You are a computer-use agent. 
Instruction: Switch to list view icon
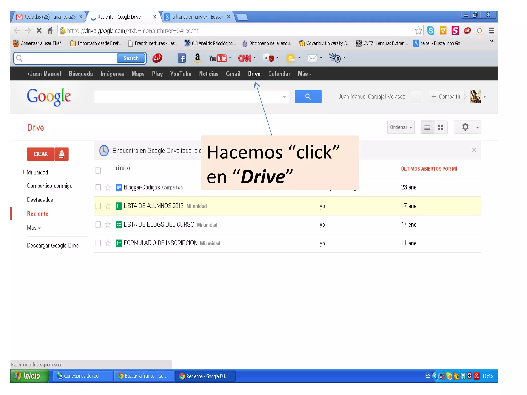(427, 127)
